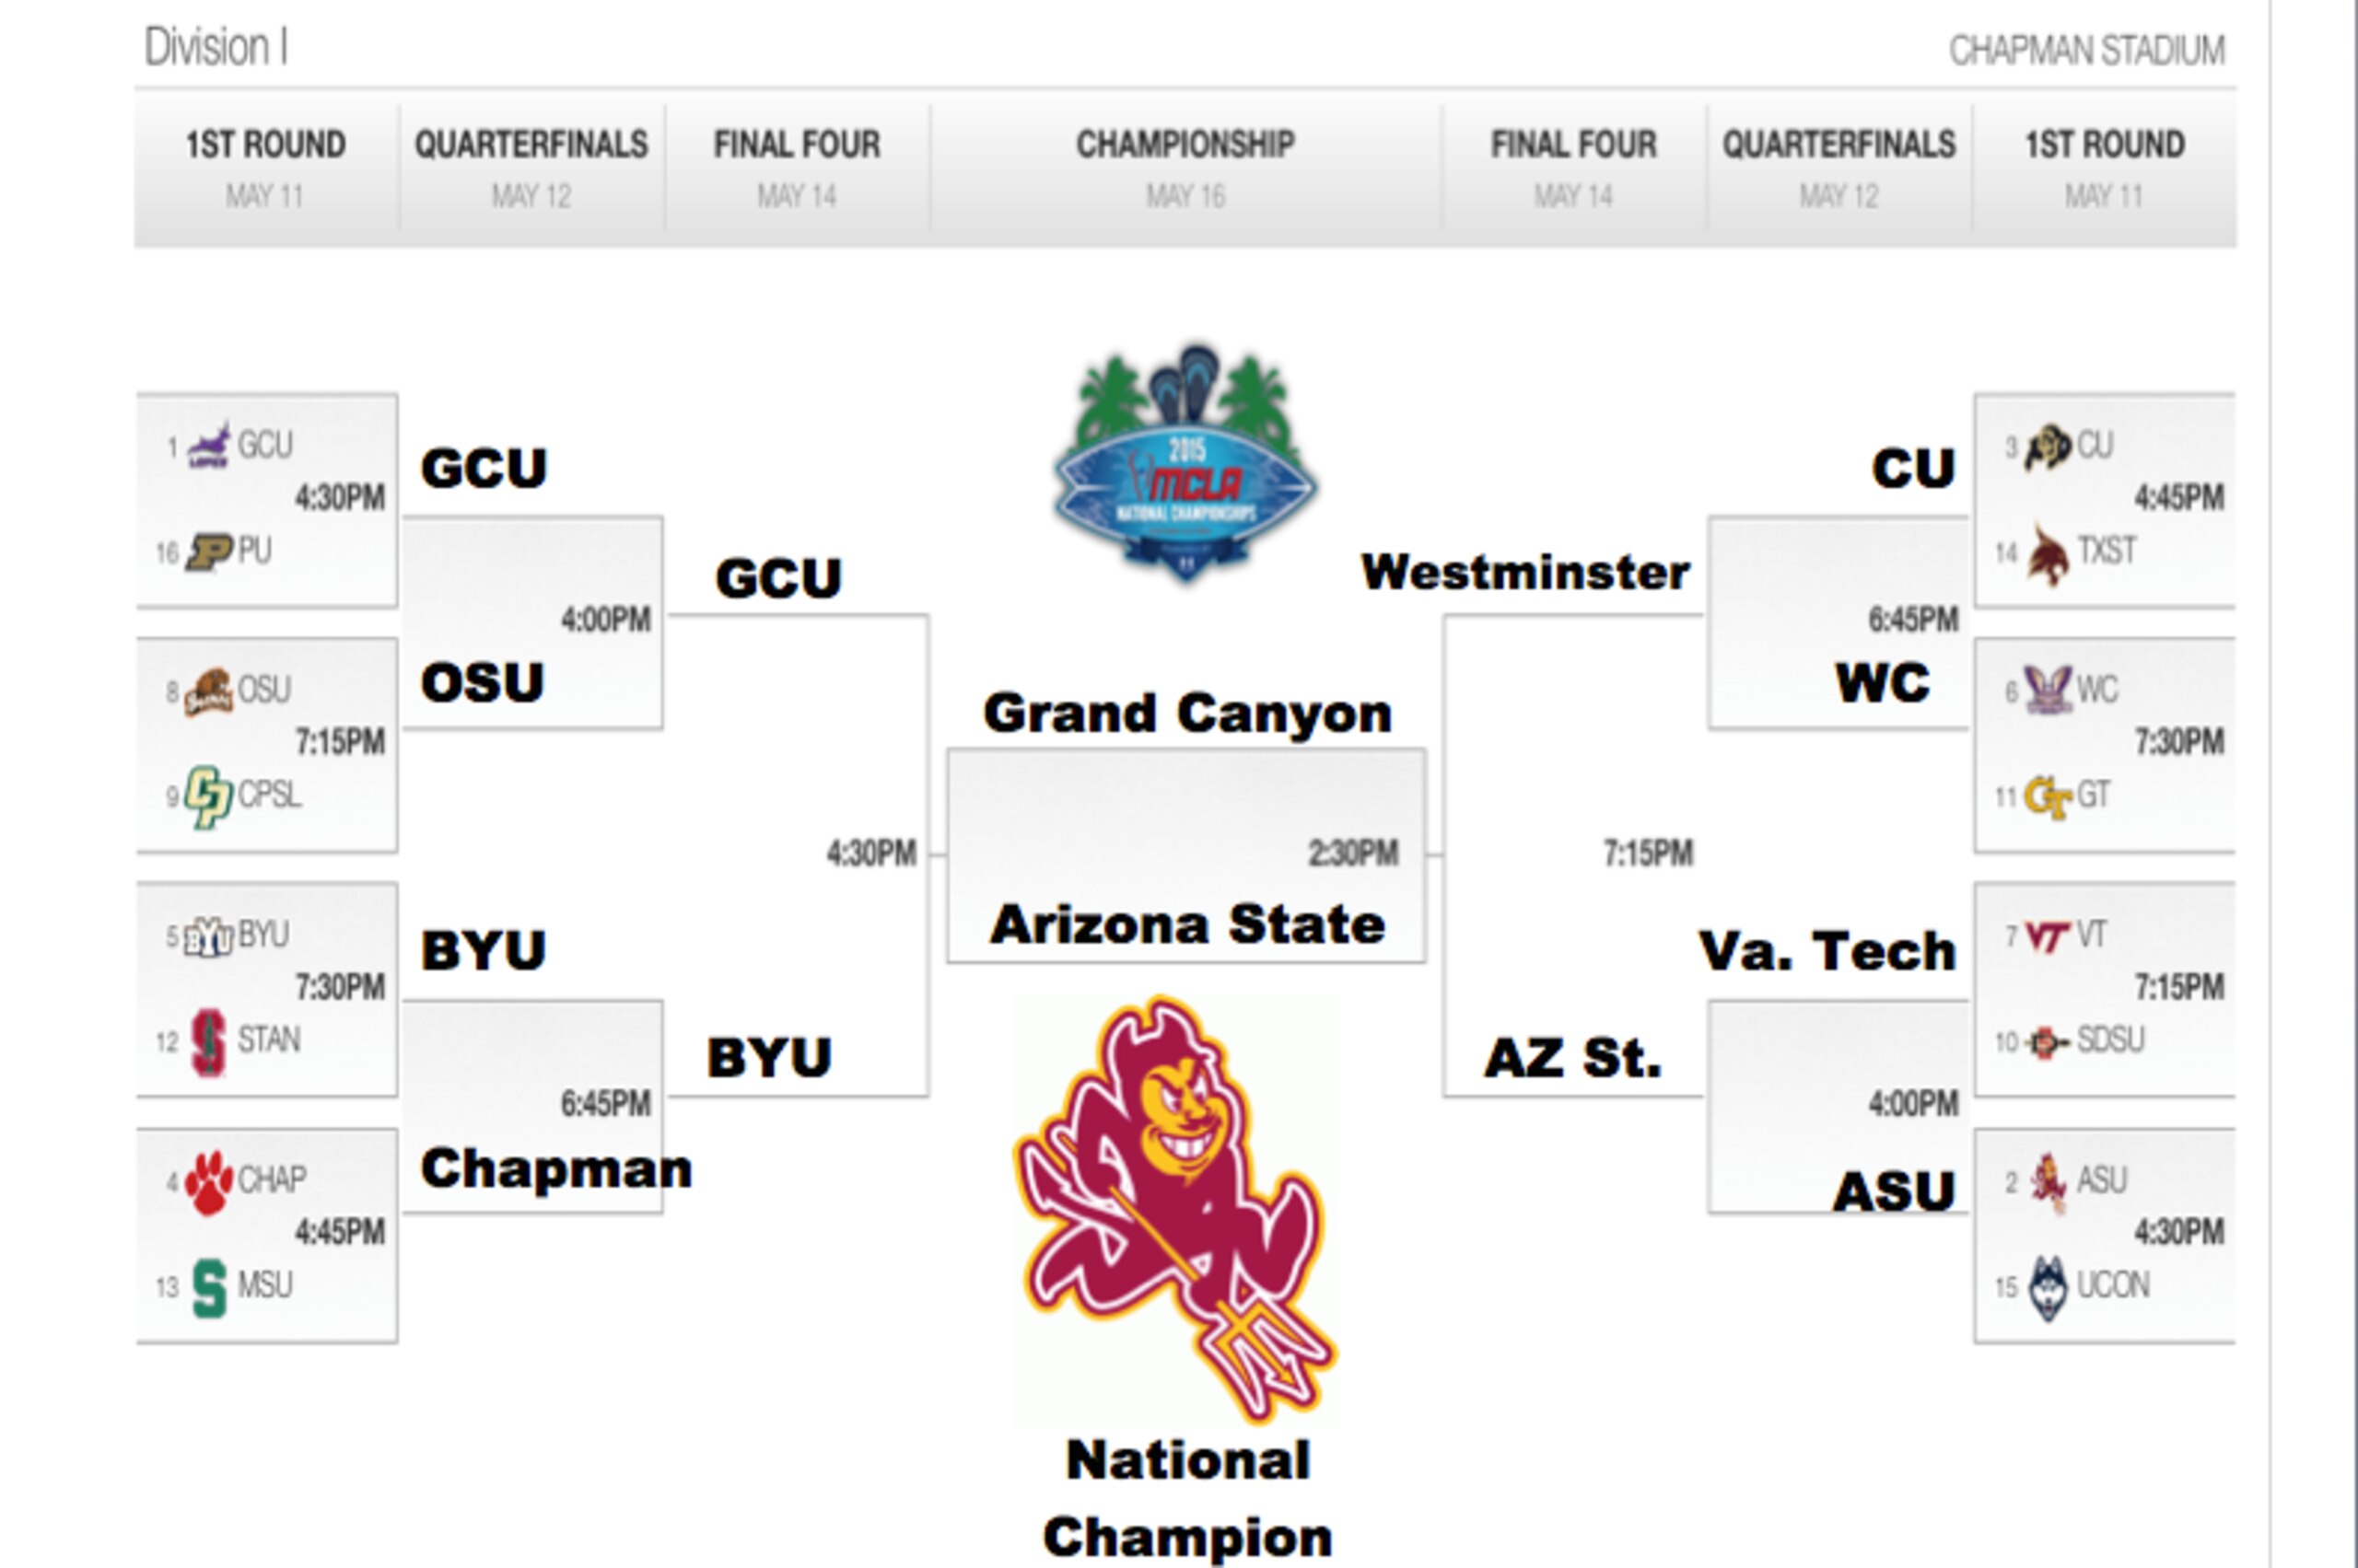Click the GCU vs OSU 4:00PM quarterfinal box
This screenshot has height=1568, width=2358.
tap(532, 622)
